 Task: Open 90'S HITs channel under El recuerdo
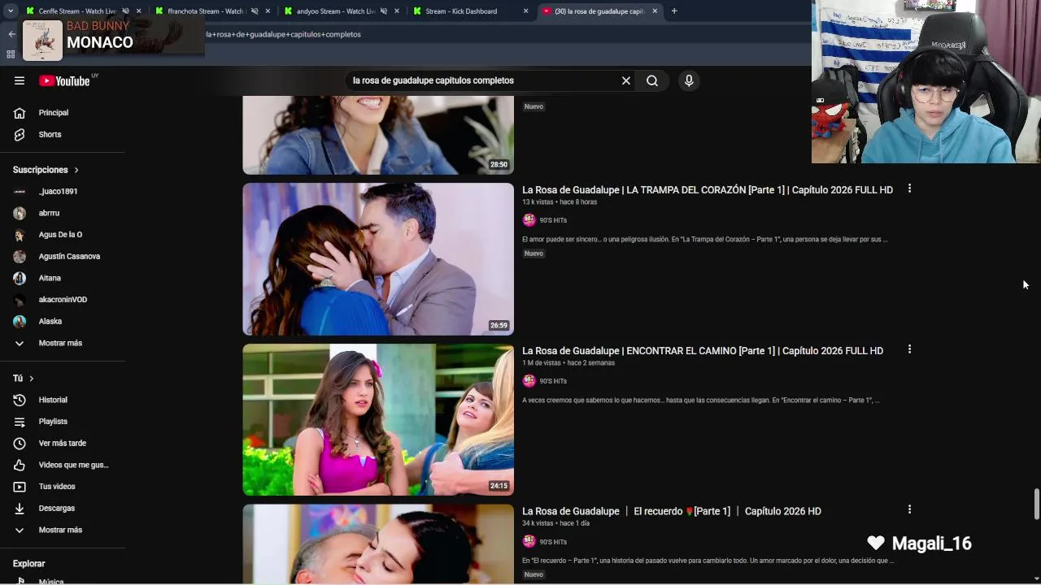(x=553, y=542)
